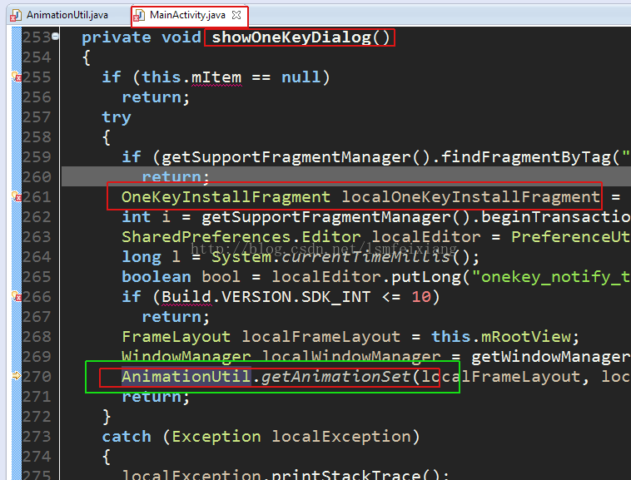This screenshot has width=631, height=480.
Task: Click the 'long' keyword on line 264
Action: click(x=142, y=257)
